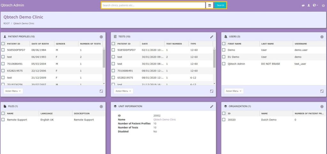The image size is (327, 154).
Task: Click the Dutch Demo organization name
Action: [x=269, y=120]
